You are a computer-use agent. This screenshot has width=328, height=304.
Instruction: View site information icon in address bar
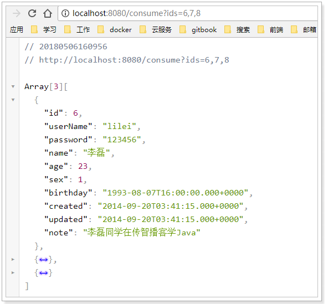coord(65,13)
